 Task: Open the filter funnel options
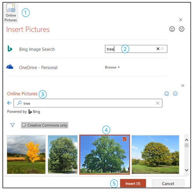12,125
